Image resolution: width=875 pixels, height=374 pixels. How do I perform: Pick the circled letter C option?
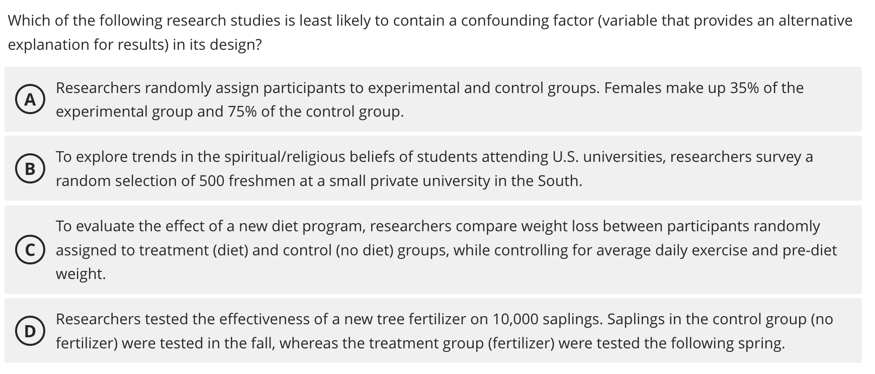[x=30, y=250]
